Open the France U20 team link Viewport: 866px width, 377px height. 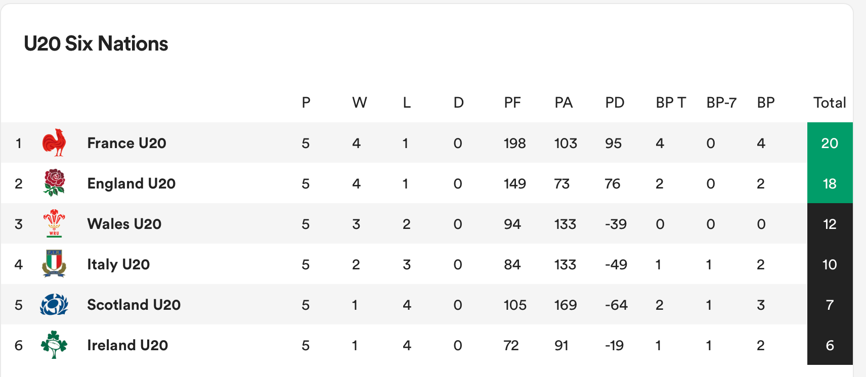[126, 143]
